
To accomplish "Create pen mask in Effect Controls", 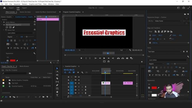I will point(13,27).
